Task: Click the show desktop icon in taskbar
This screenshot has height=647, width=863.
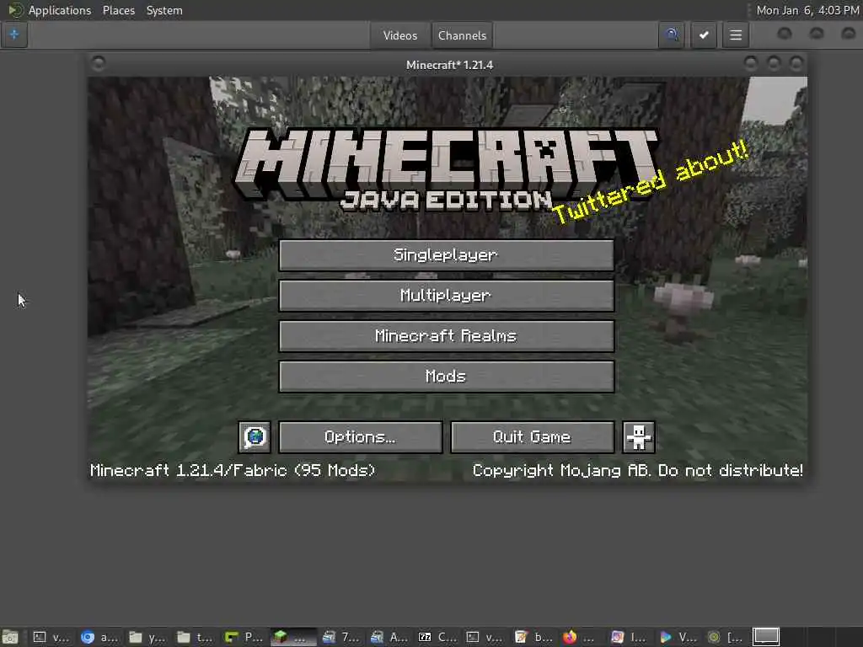Action: coord(10,637)
